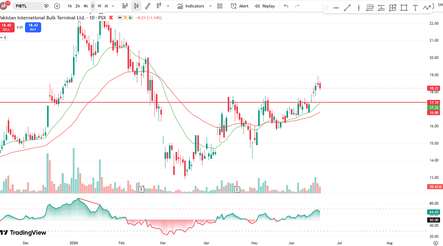Click the 18.22 current price label

[434, 88]
